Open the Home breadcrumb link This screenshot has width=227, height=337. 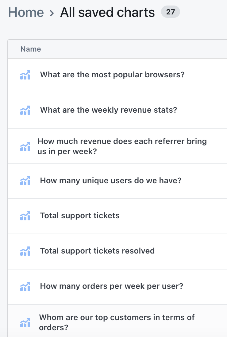[26, 12]
